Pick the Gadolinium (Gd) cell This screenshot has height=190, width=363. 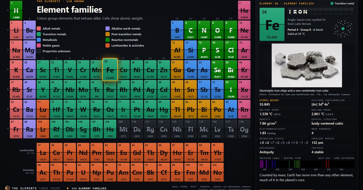[137, 152]
